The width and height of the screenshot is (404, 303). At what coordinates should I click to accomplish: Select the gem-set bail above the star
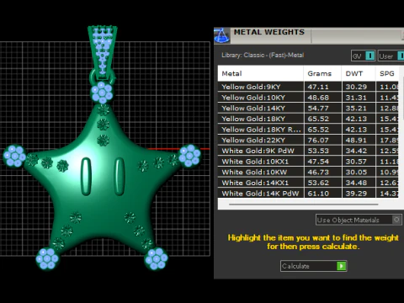[103, 52]
